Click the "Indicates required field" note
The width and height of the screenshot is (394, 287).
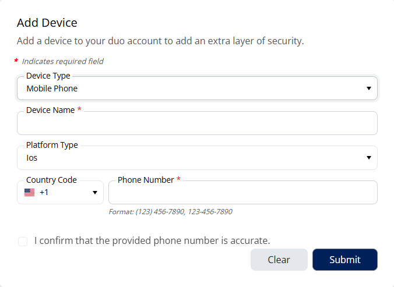[63, 61]
